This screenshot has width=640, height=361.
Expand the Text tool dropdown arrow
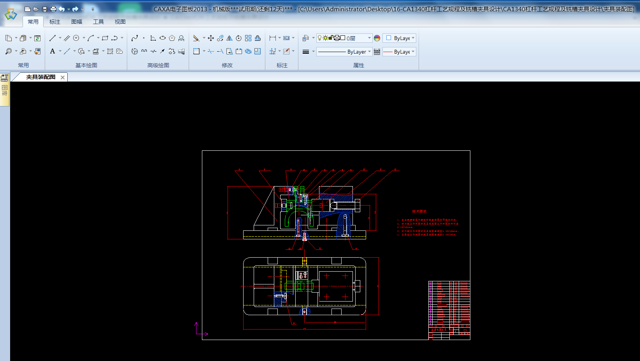pyautogui.click(x=60, y=51)
